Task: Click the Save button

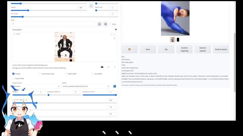Action: [x=148, y=49]
